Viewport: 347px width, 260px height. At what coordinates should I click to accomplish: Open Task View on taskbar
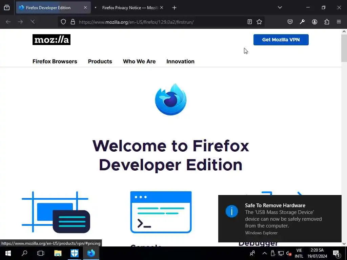click(41, 253)
